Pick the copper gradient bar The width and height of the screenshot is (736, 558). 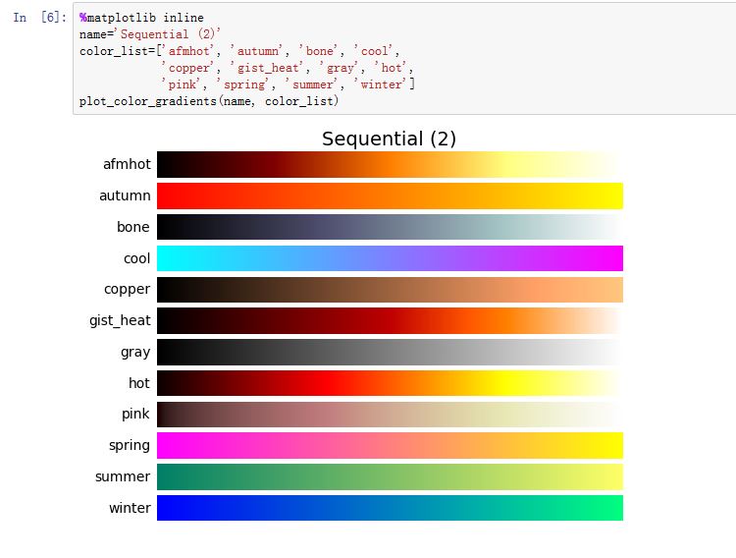click(x=390, y=289)
